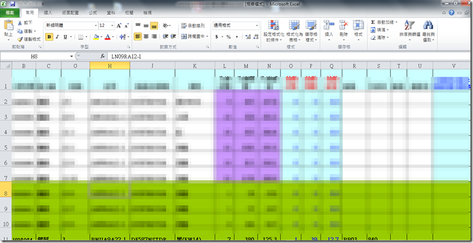Click the Undo arrow in quick access toolbar
Image resolution: width=473 pixels, height=243 pixels.
(21, 4)
